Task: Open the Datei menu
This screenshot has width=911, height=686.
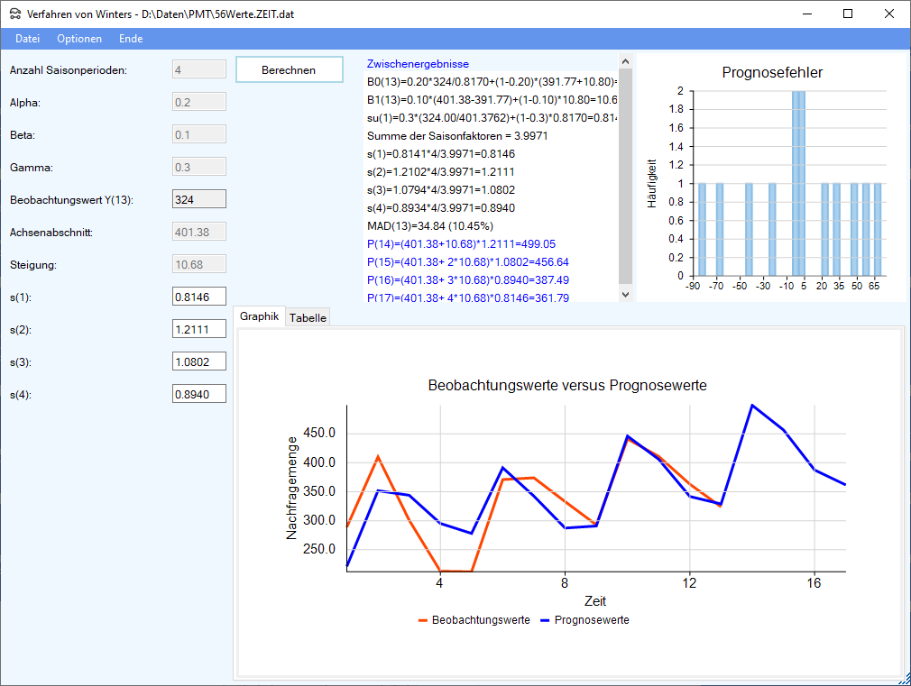Action: pos(28,39)
